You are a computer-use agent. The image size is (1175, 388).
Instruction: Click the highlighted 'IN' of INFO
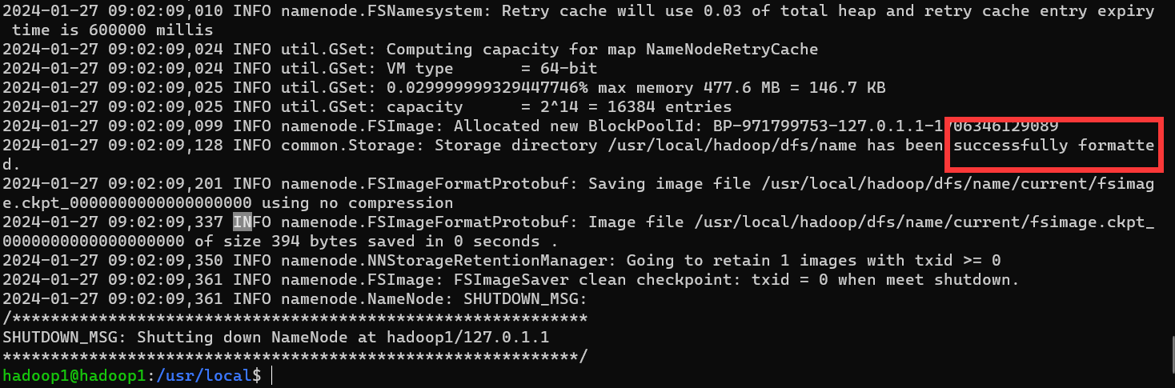[x=243, y=222]
